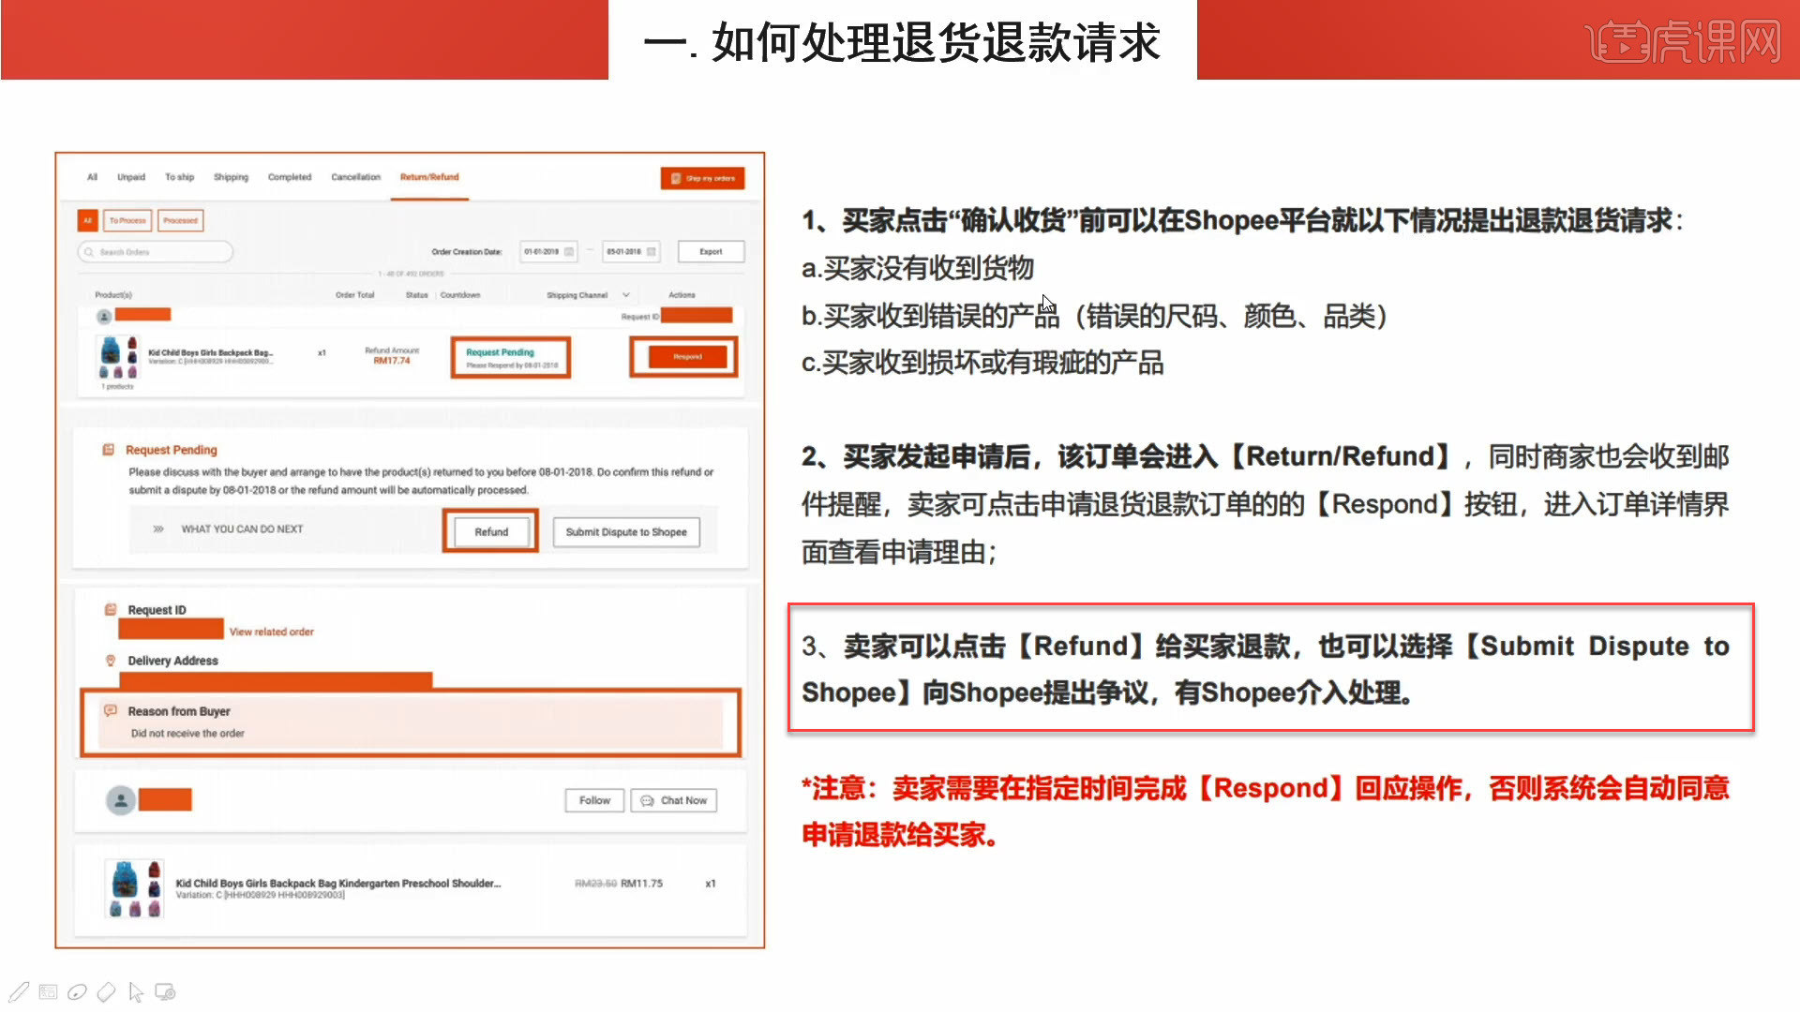Viewport: 1800px width, 1012px height.
Task: Click the magnifier icon in Search Orders
Action: coord(89,251)
